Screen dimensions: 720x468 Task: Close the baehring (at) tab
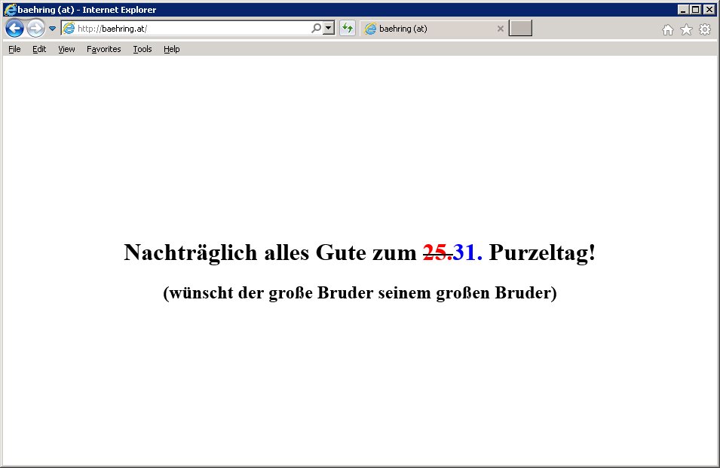(x=500, y=29)
